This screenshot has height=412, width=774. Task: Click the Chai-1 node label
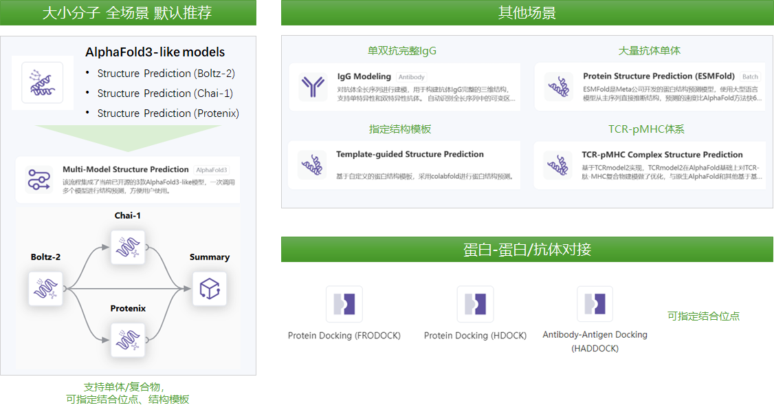click(128, 215)
